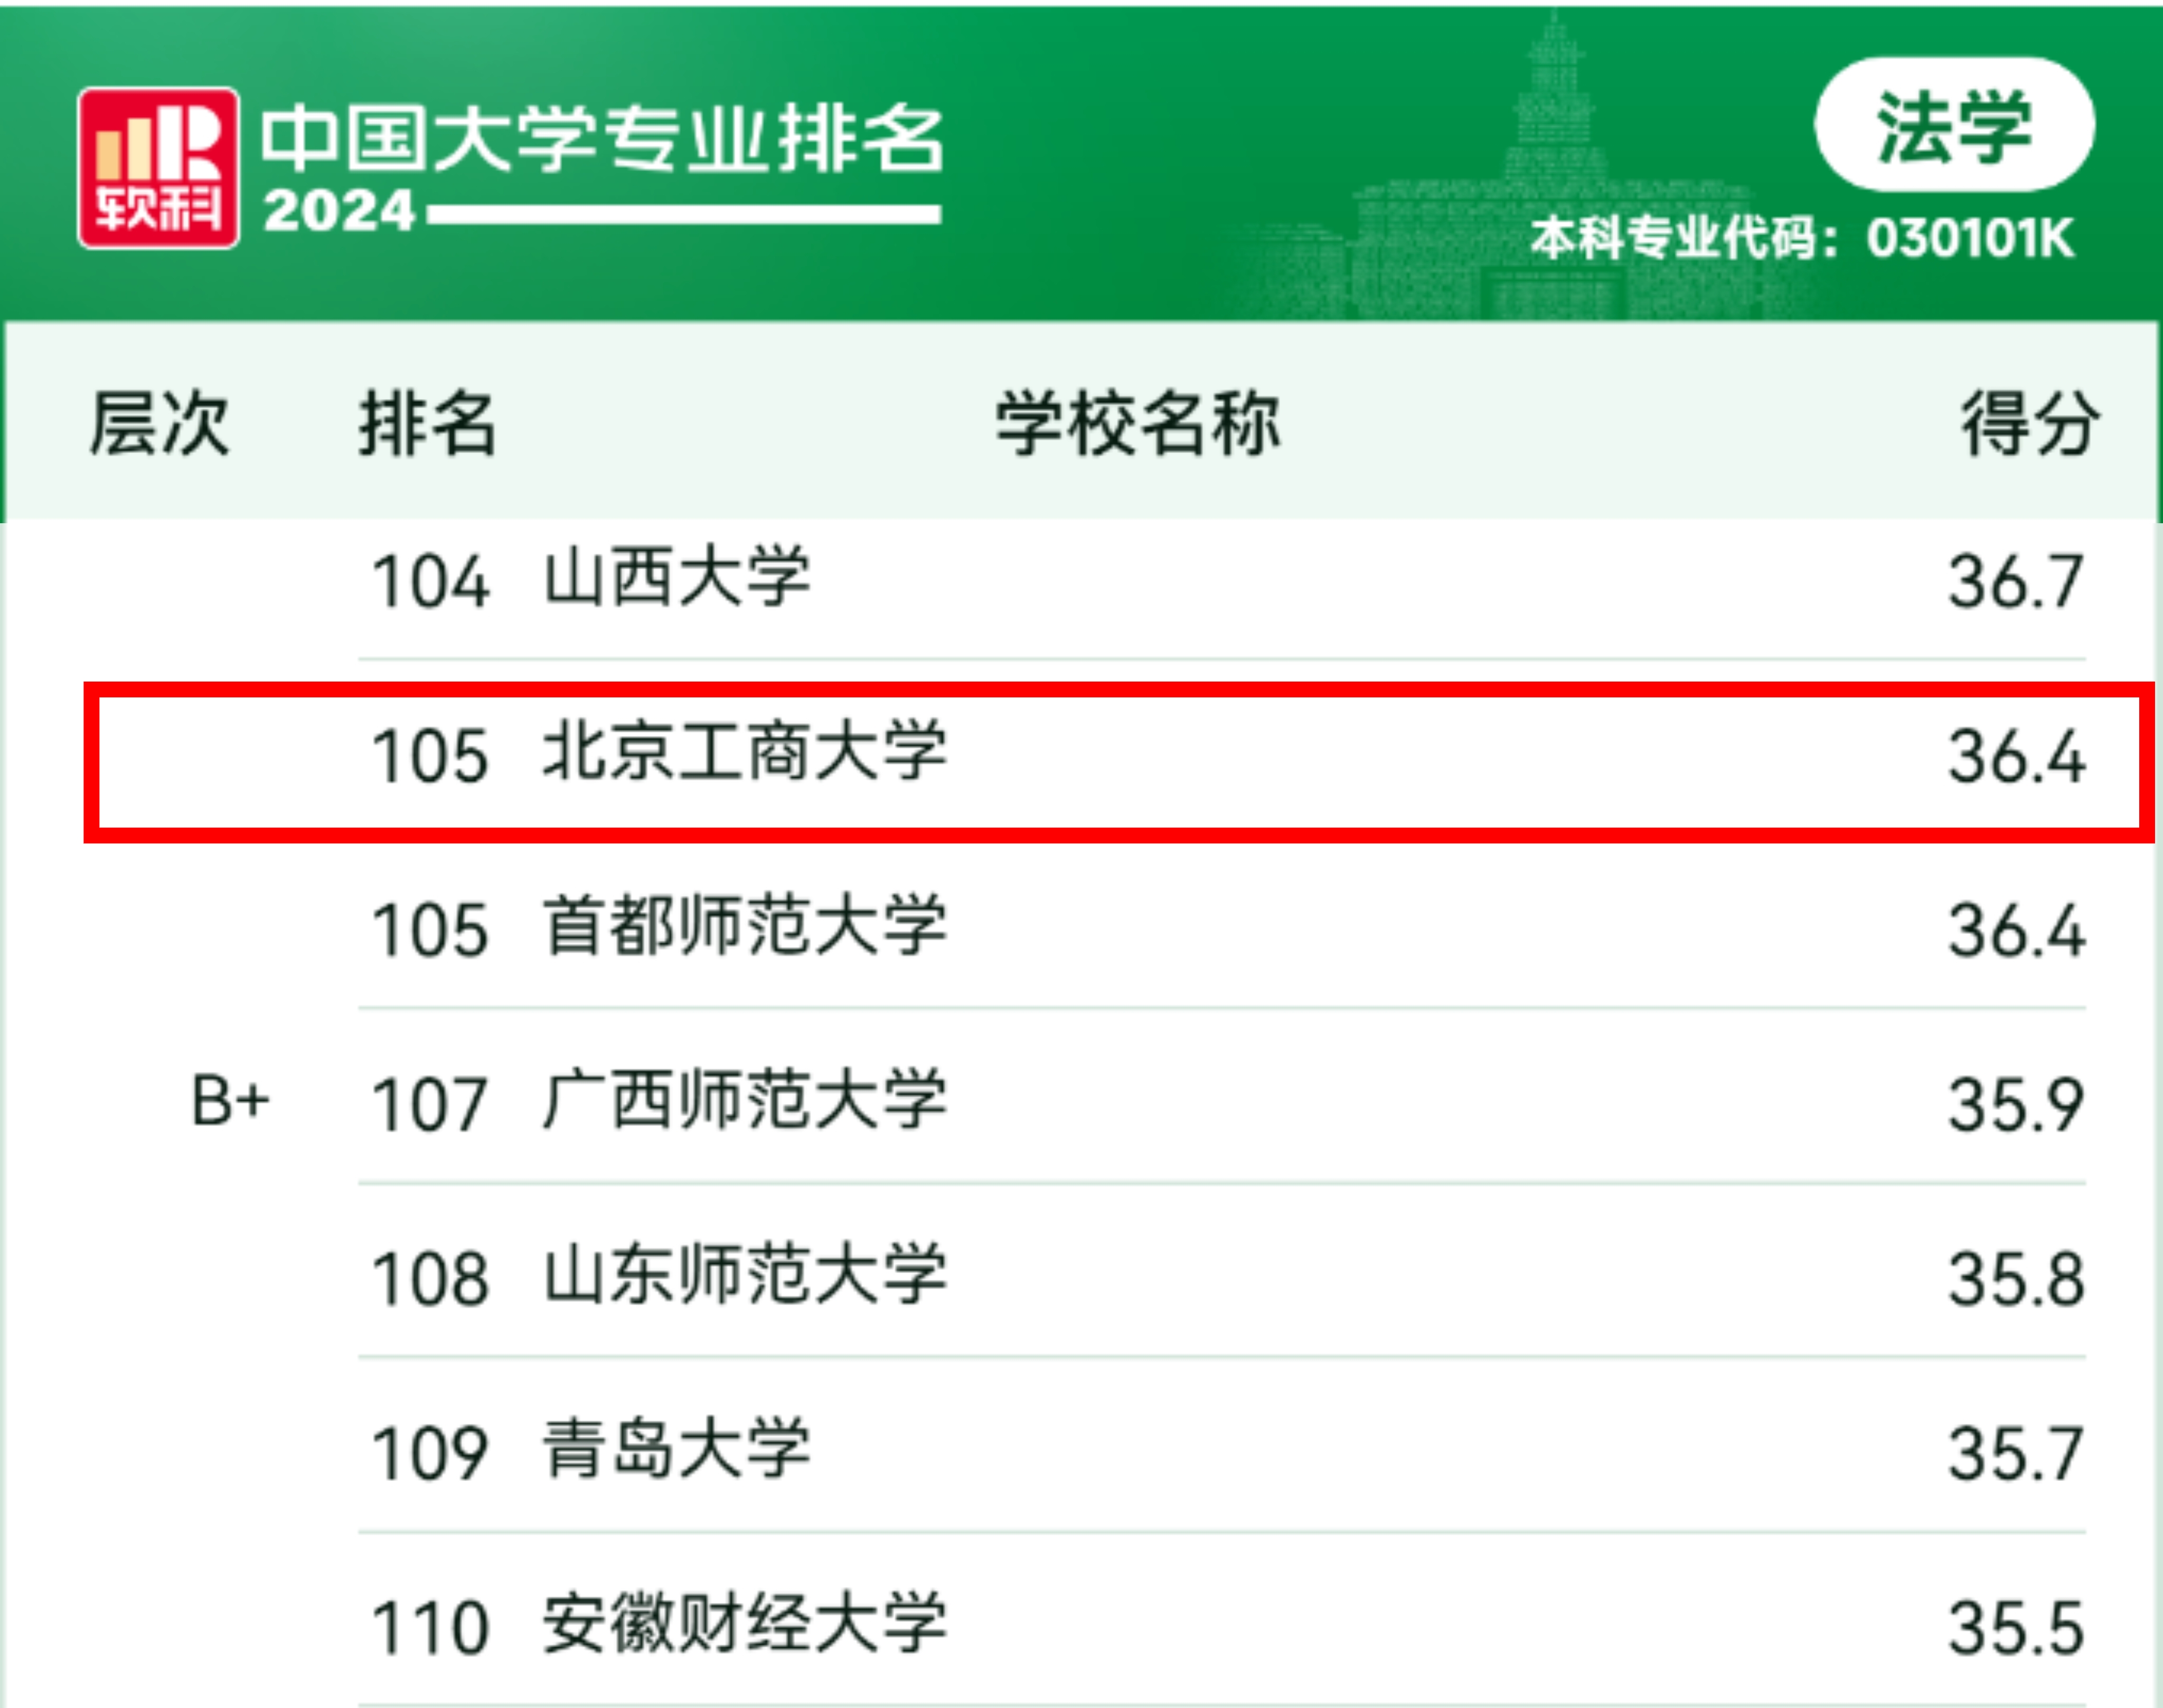Choose 山东师范大学 from the ranking
Viewport: 2163px width, 1708px height.
point(744,1276)
